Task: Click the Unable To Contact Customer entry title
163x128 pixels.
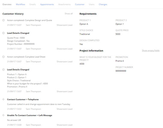Action: pyautogui.click(x=30, y=115)
